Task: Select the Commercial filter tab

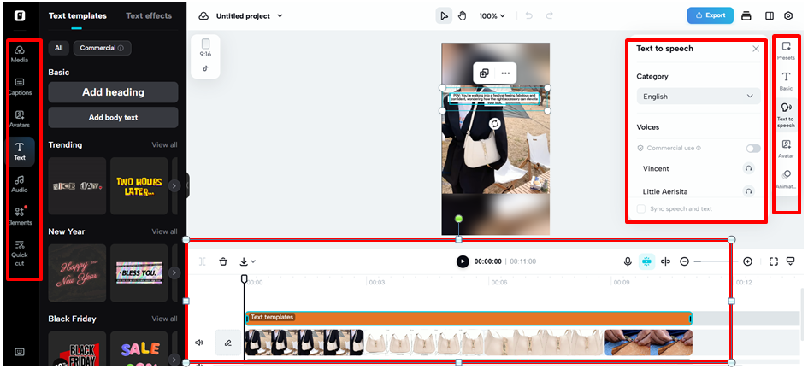Action: point(102,48)
